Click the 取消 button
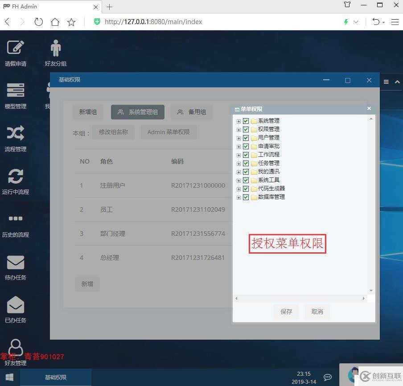The width and height of the screenshot is (403, 386). pyautogui.click(x=317, y=312)
